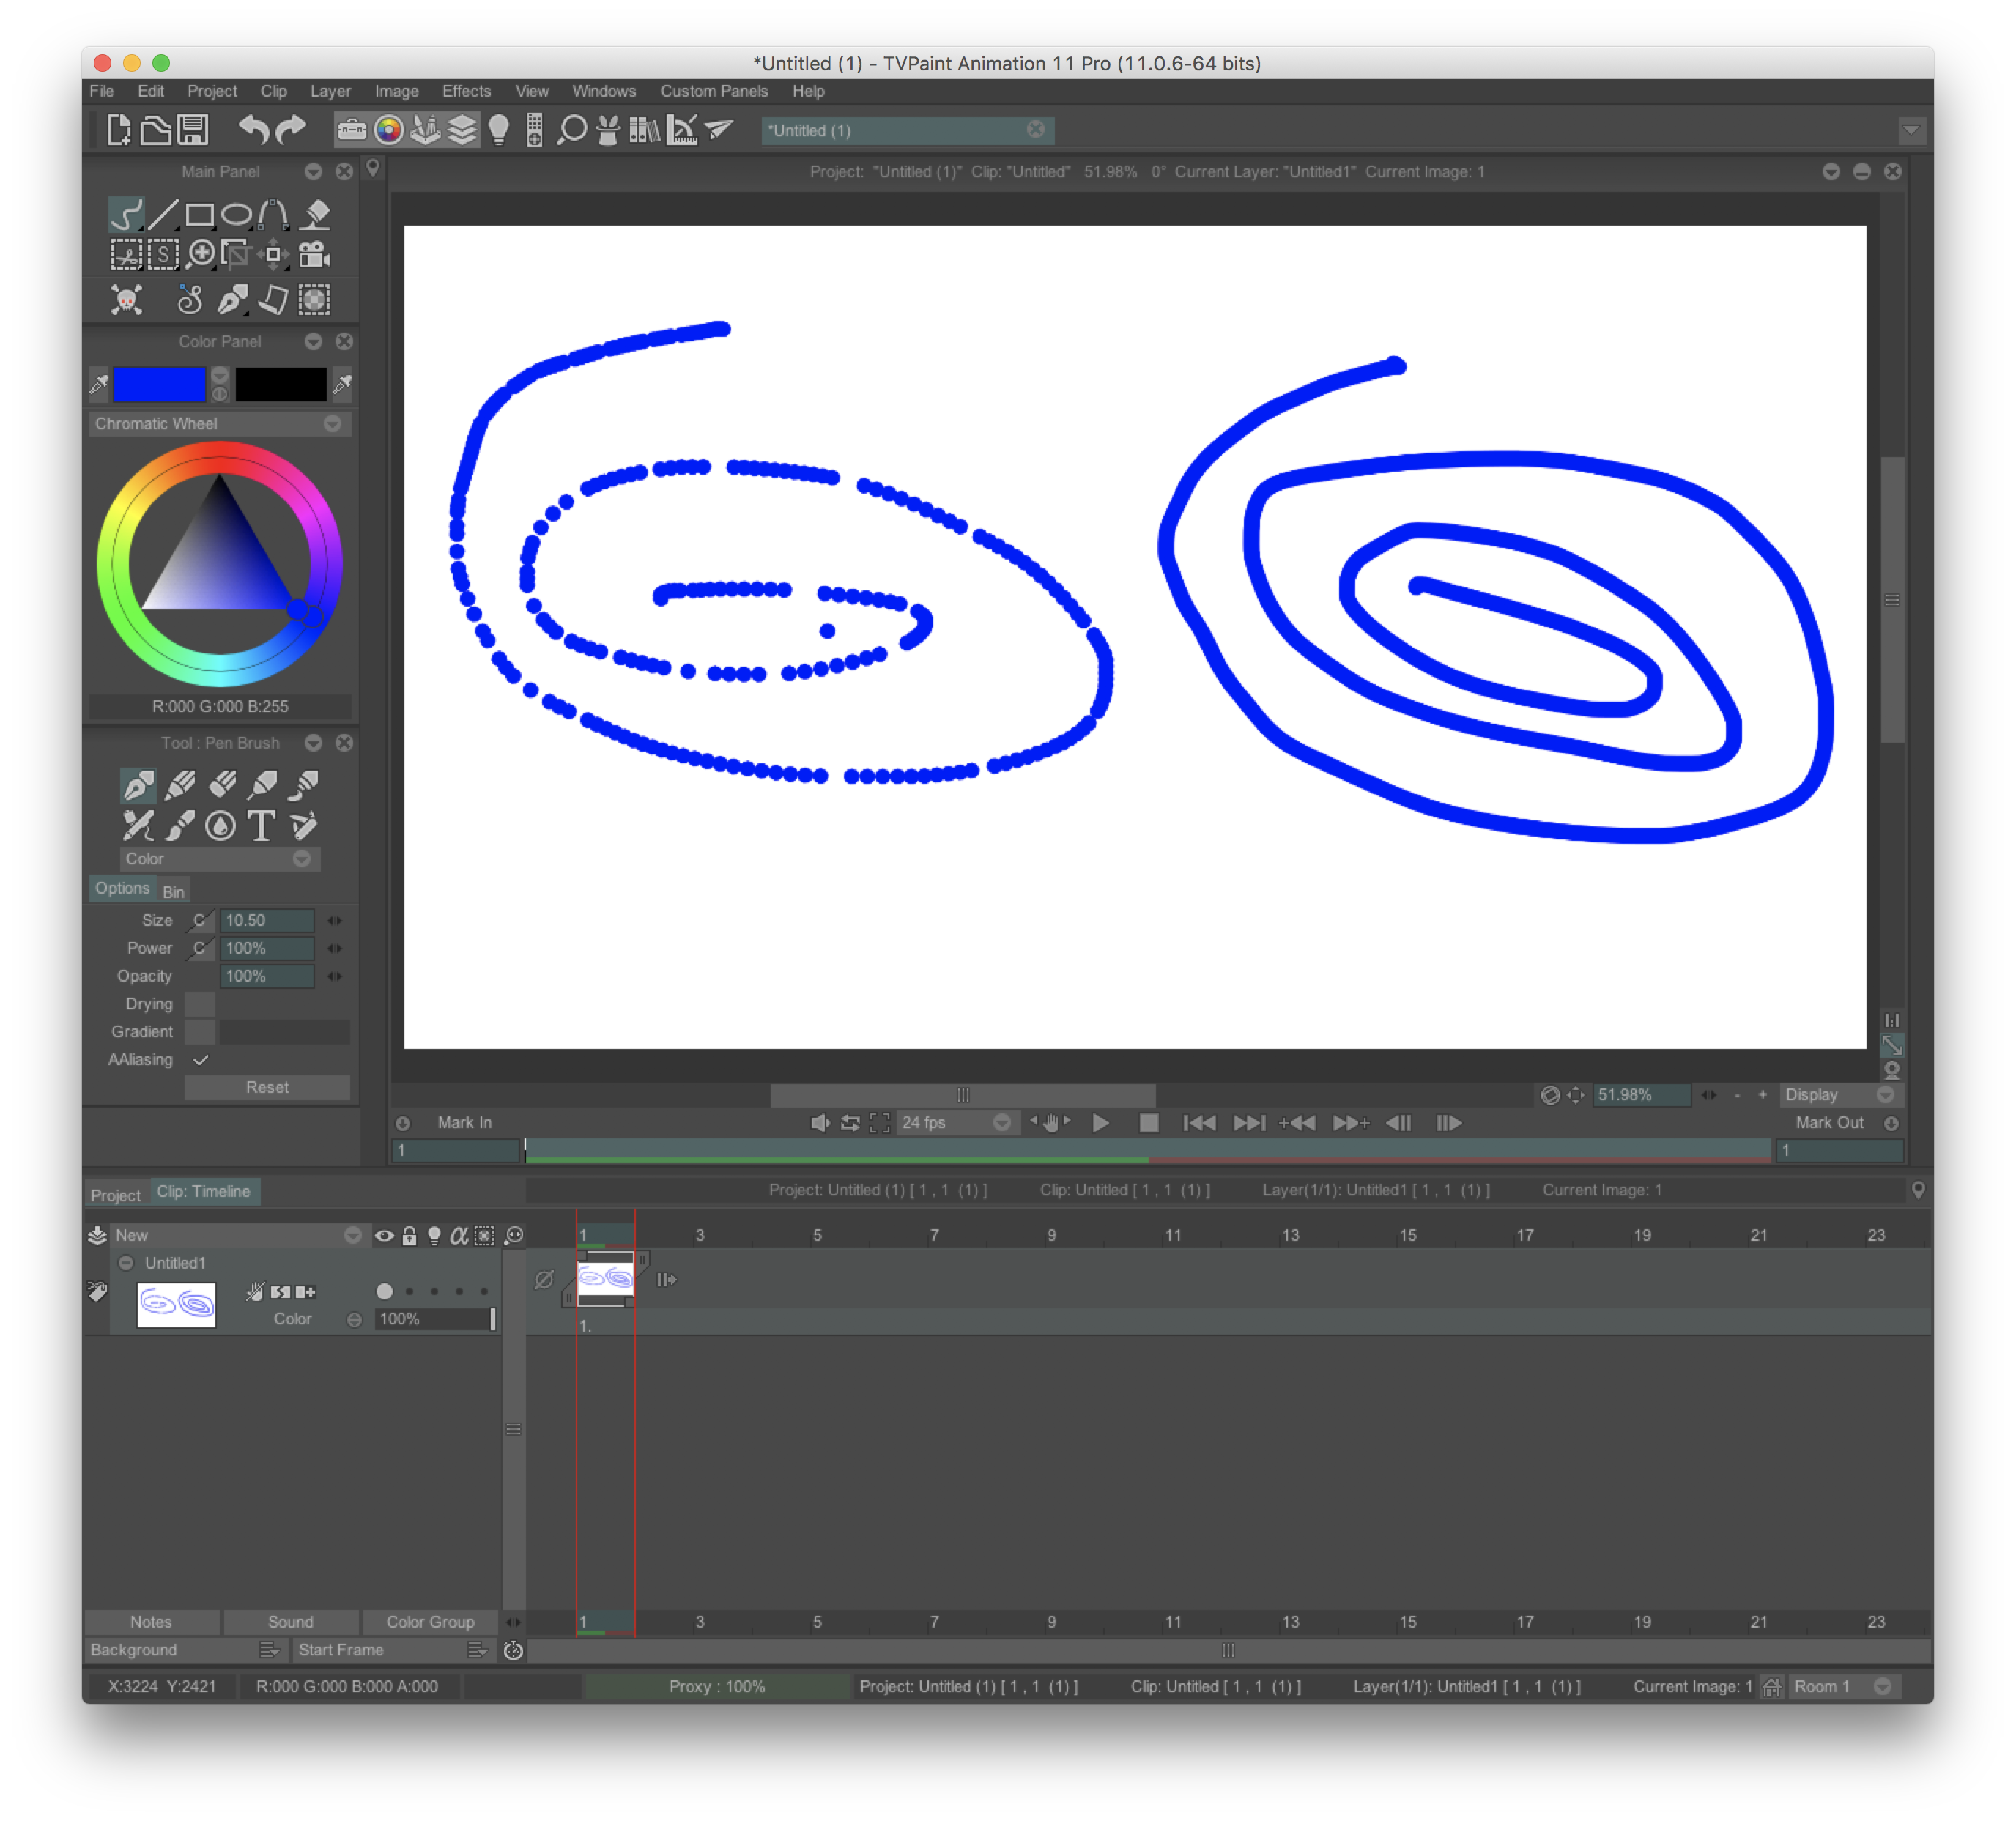Image resolution: width=2016 pixels, height=1821 pixels.
Task: Select the spline curve tool
Action: [x=273, y=215]
